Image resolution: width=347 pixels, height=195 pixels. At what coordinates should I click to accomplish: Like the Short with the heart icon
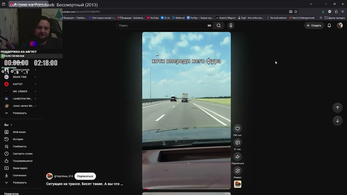(237, 129)
